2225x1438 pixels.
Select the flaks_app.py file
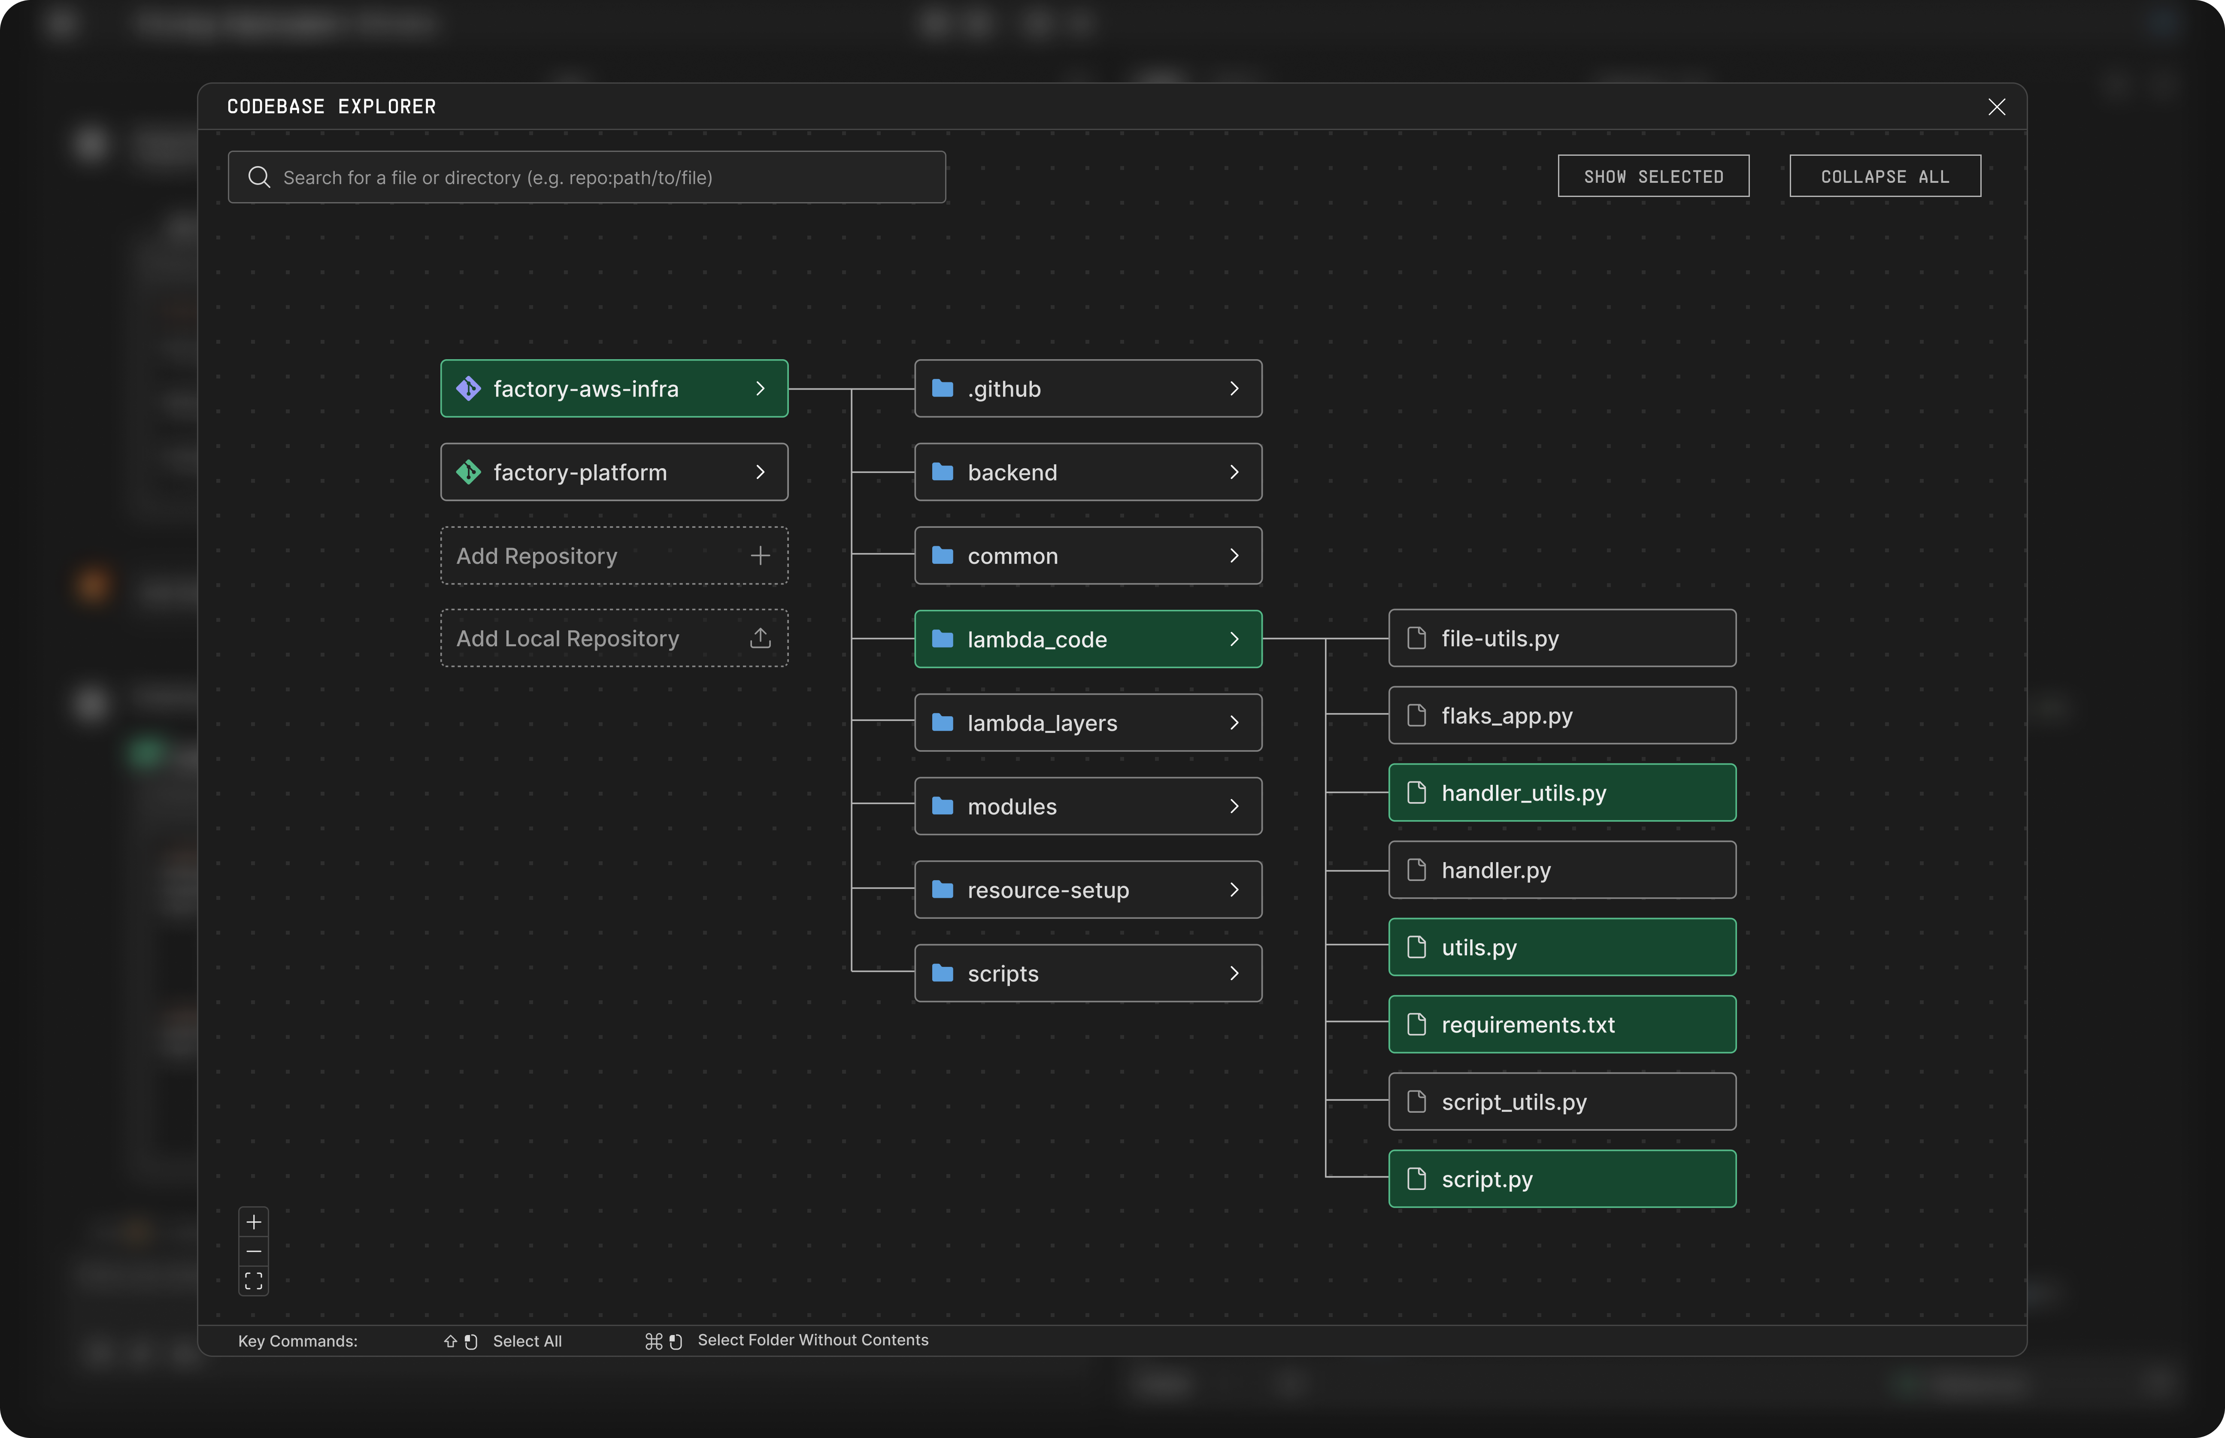point(1561,716)
